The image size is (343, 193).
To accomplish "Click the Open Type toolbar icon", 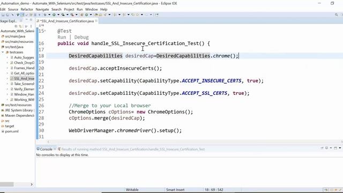I will [x=96, y=14].
